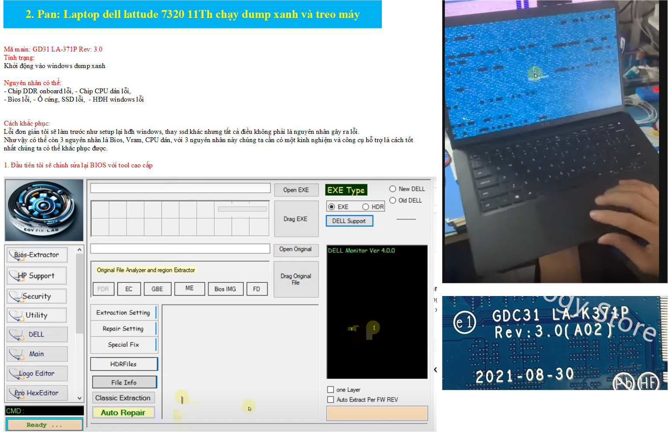Open the HDRFiles section

point(124,364)
